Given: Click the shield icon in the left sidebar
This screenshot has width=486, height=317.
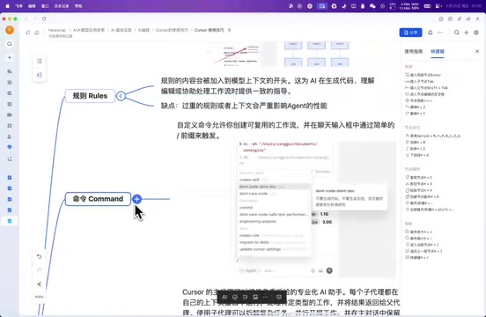Looking at the screenshot, I should 10,147.
